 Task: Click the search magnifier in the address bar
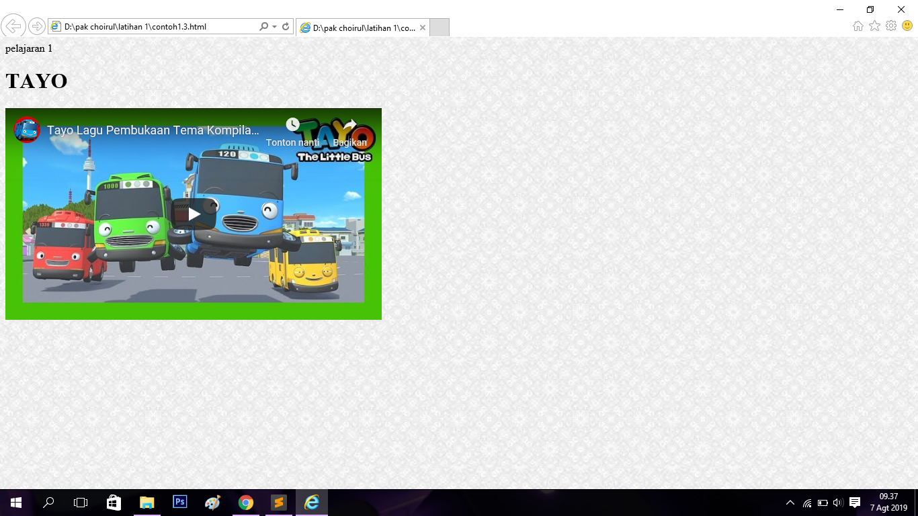pos(263,27)
